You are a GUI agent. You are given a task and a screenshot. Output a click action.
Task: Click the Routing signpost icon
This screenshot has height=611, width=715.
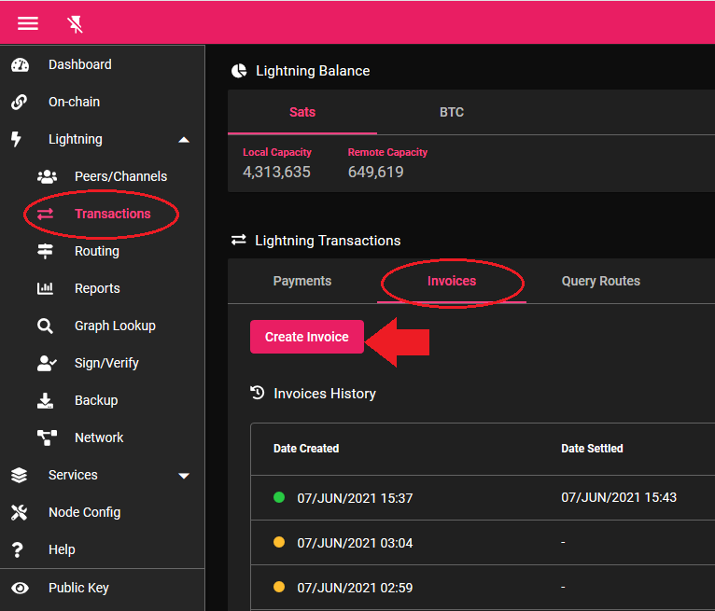point(45,251)
